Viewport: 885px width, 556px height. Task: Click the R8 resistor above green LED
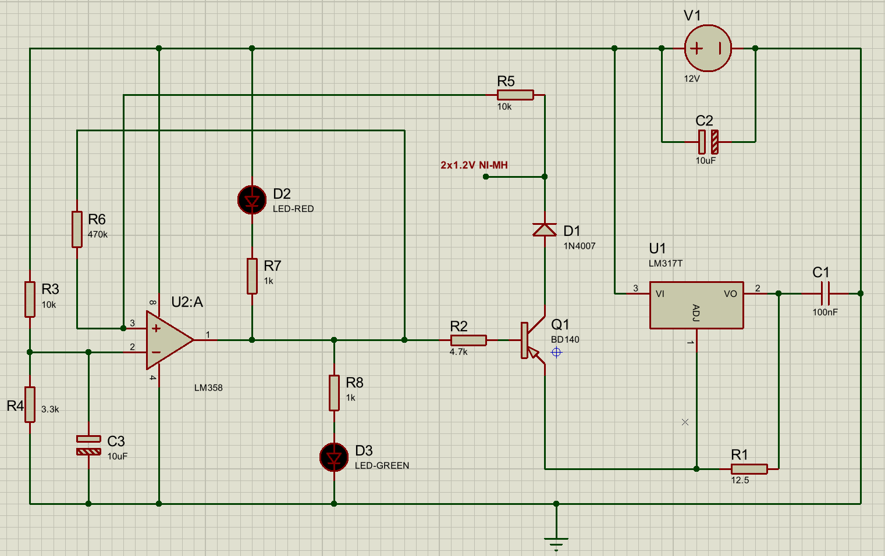334,393
